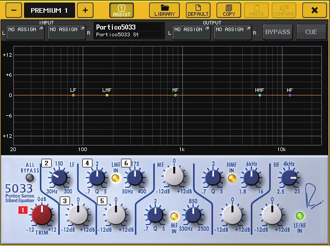Click the minus button beside PREMIUM 1
The height and width of the screenshot is (246, 330).
pos(14,10)
